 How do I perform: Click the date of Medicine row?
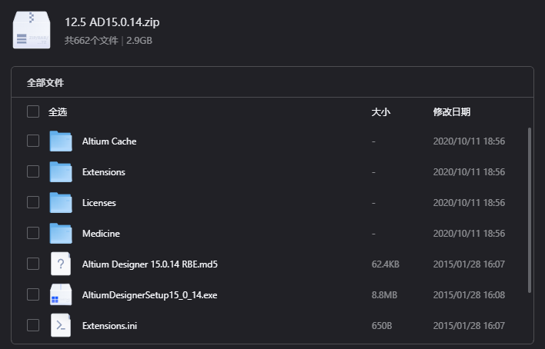469,234
